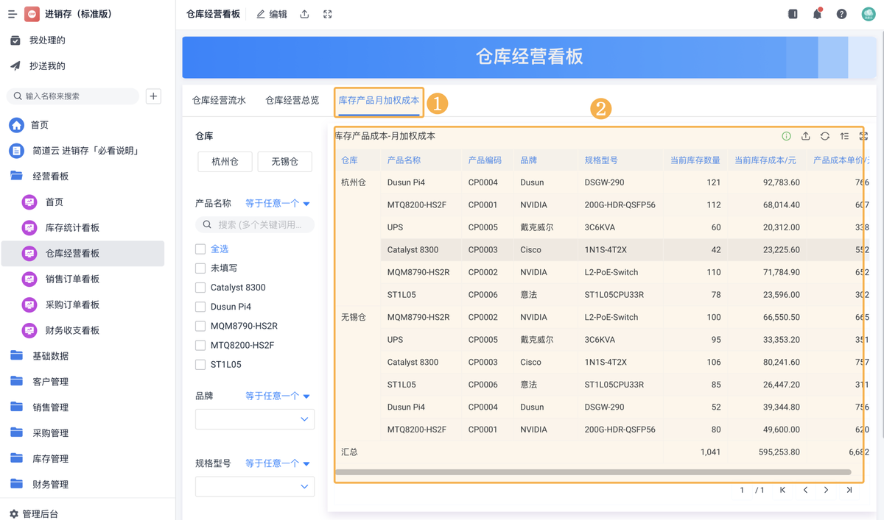Enable the Dusun Pi4 filter checkbox

(200, 307)
